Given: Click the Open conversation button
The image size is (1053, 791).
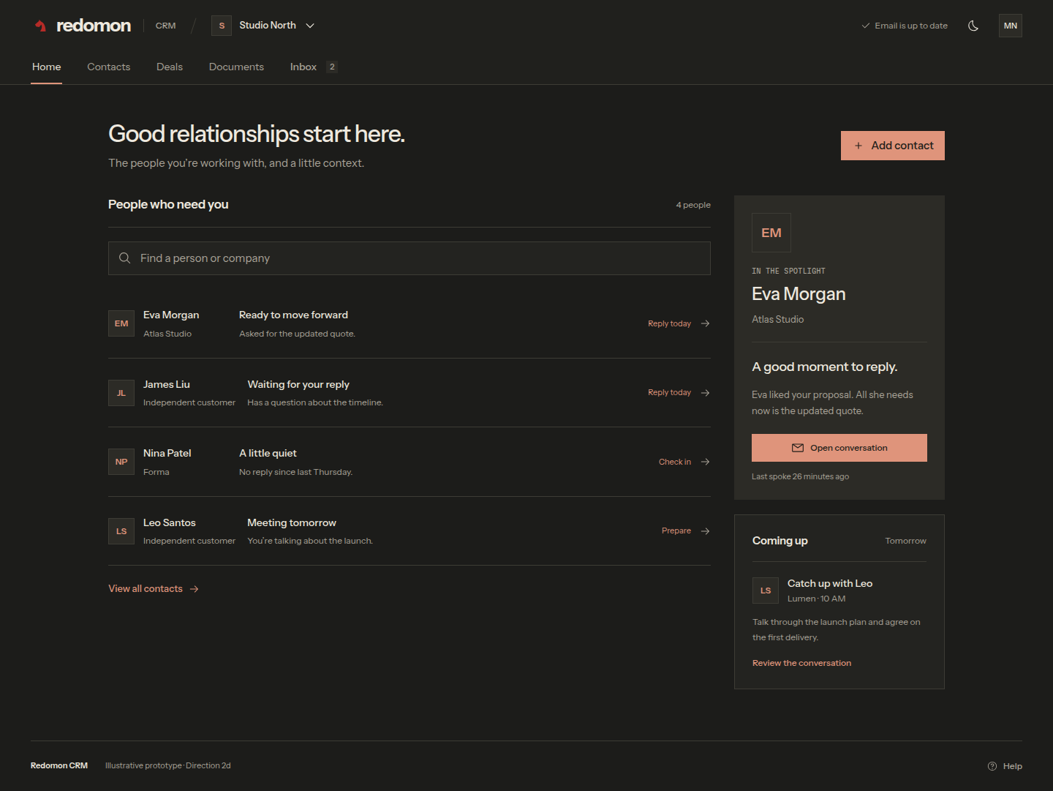Looking at the screenshot, I should 839,448.
